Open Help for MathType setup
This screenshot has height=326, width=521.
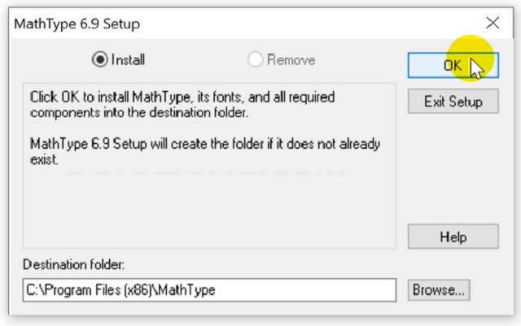(453, 237)
